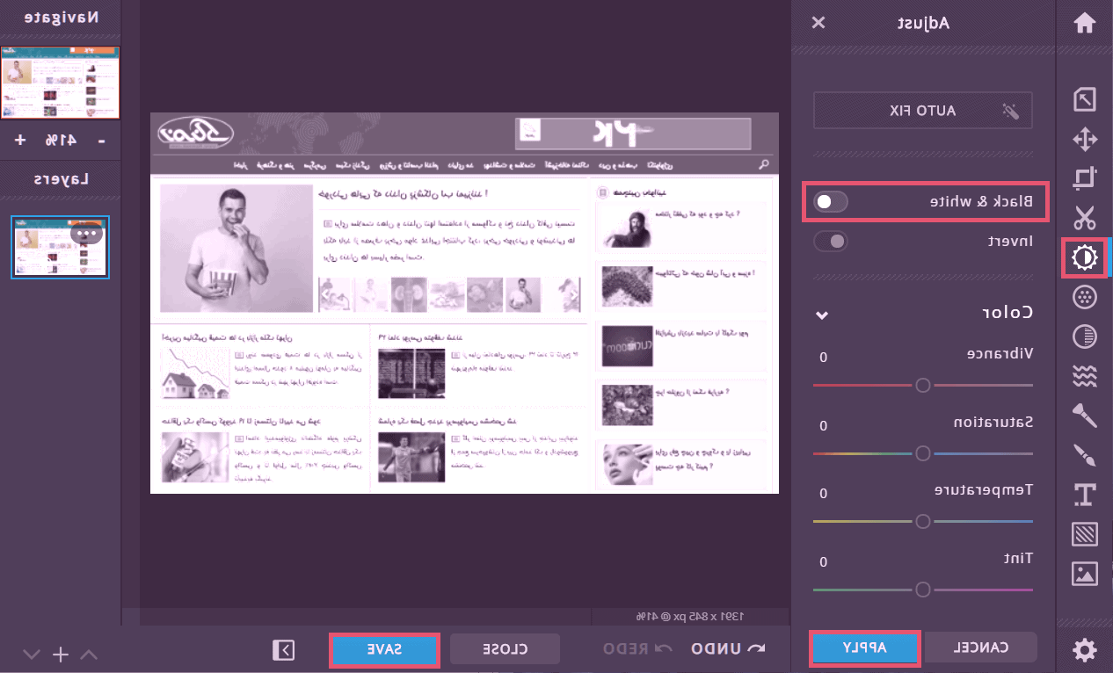Click the add layer plus button
This screenshot has width=1113, height=673.
(x=60, y=654)
